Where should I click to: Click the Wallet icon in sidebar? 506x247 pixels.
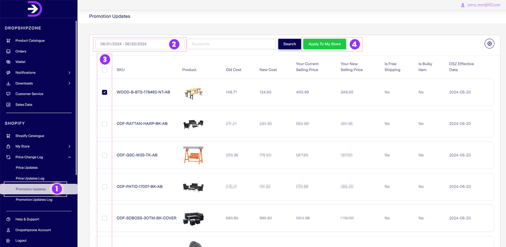coord(9,62)
